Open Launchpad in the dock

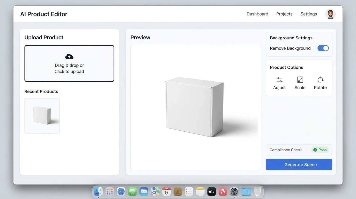(110, 192)
